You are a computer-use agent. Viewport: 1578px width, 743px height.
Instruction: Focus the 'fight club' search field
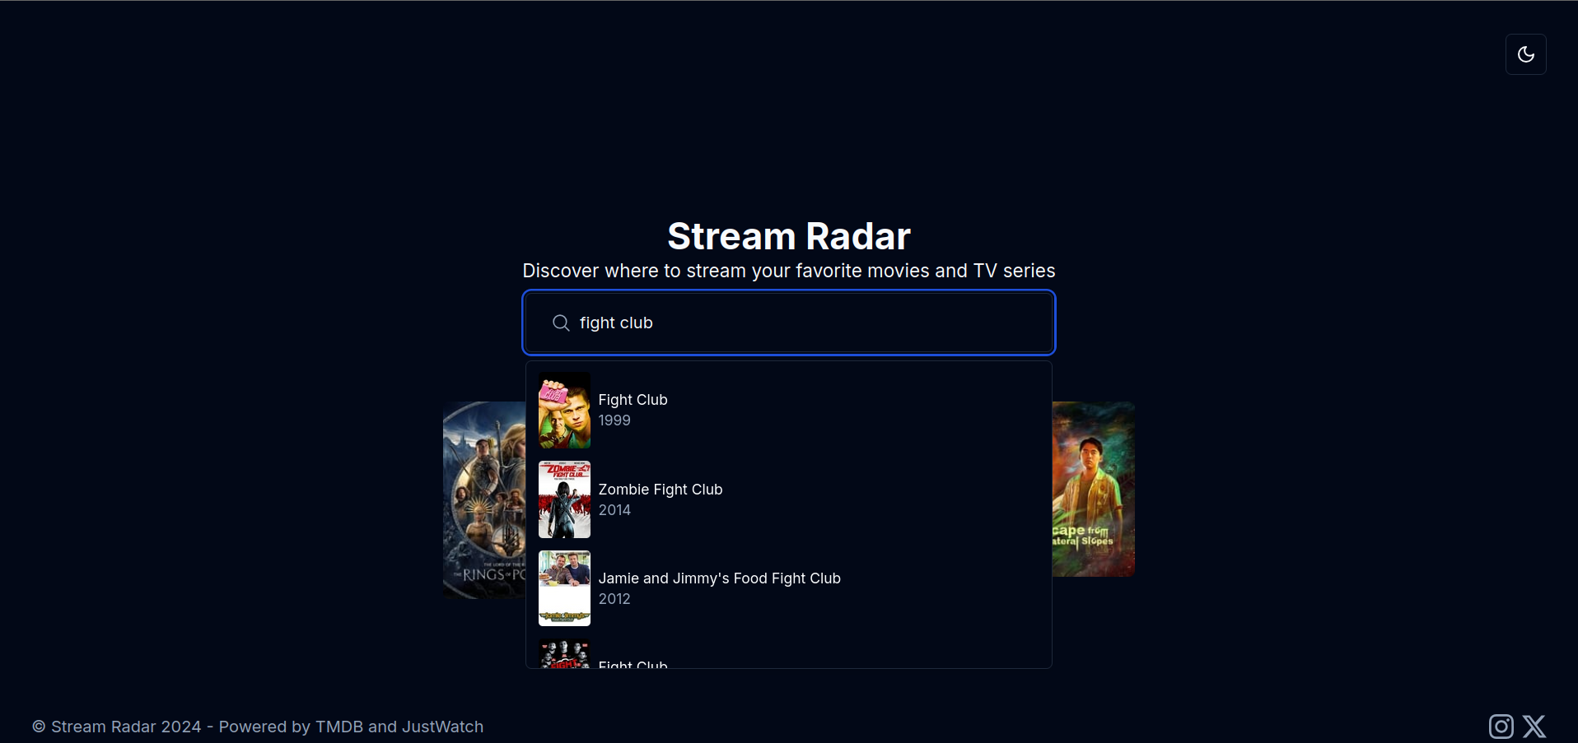(x=788, y=323)
